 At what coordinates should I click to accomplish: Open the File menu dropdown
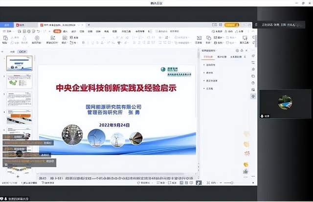click(x=7, y=31)
